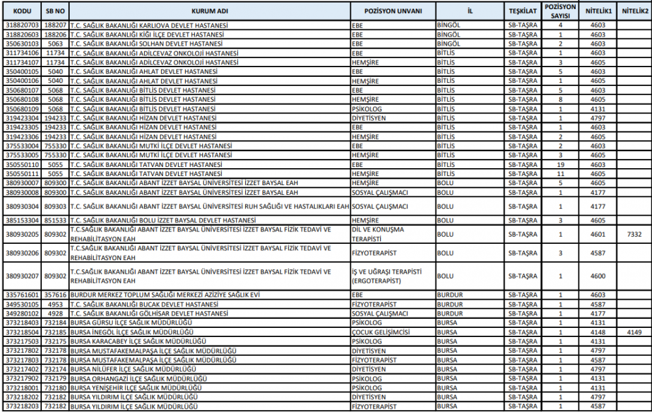The height and width of the screenshot is (412, 652).
Task: Click BURSA NİLÜFER İLÇE SAĞLIK MÜDÜRLÜĞÜ
Action: pyautogui.click(x=133, y=369)
